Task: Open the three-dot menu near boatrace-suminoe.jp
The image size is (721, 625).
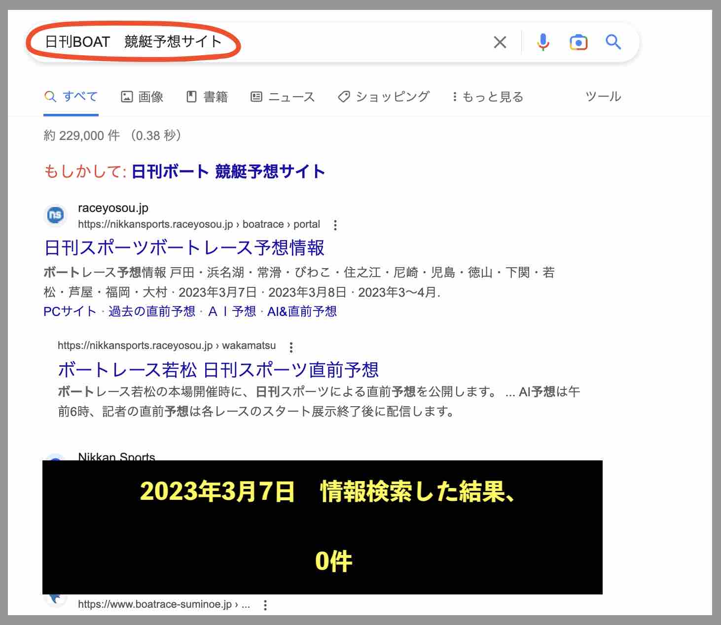Action: (265, 605)
